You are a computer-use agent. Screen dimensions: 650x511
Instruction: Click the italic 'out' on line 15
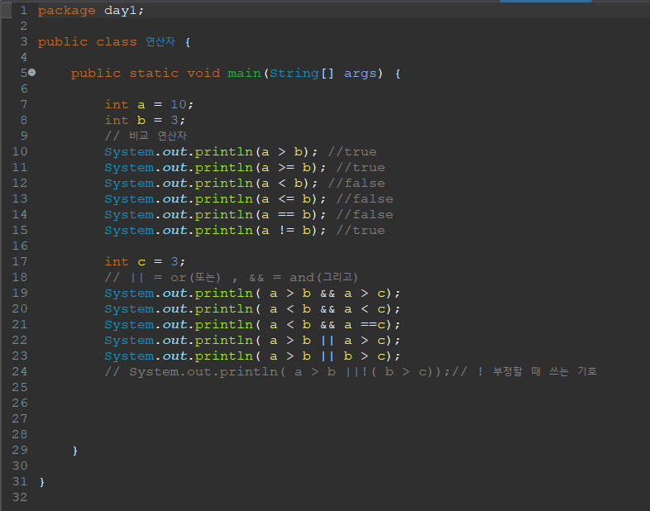pyautogui.click(x=174, y=230)
